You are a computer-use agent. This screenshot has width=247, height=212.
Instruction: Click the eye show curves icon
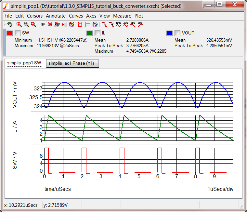[x=43, y=24]
